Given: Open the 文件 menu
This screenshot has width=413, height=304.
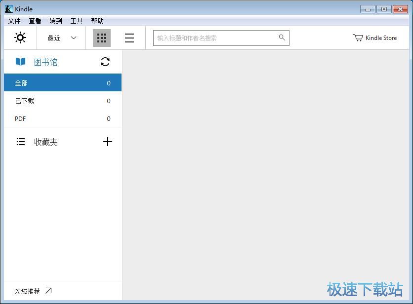Looking at the screenshot, I should (14, 21).
